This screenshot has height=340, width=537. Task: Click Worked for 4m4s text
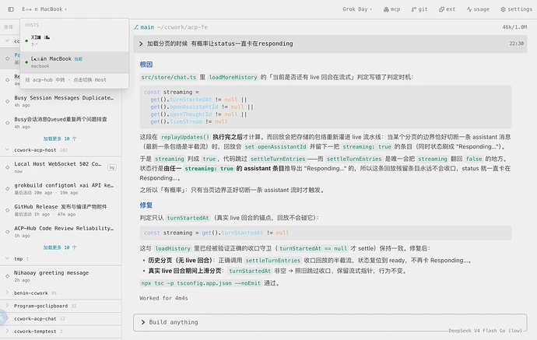(x=163, y=298)
